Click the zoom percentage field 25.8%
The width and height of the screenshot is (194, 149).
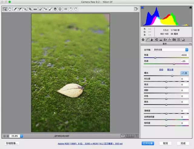pos(15,136)
